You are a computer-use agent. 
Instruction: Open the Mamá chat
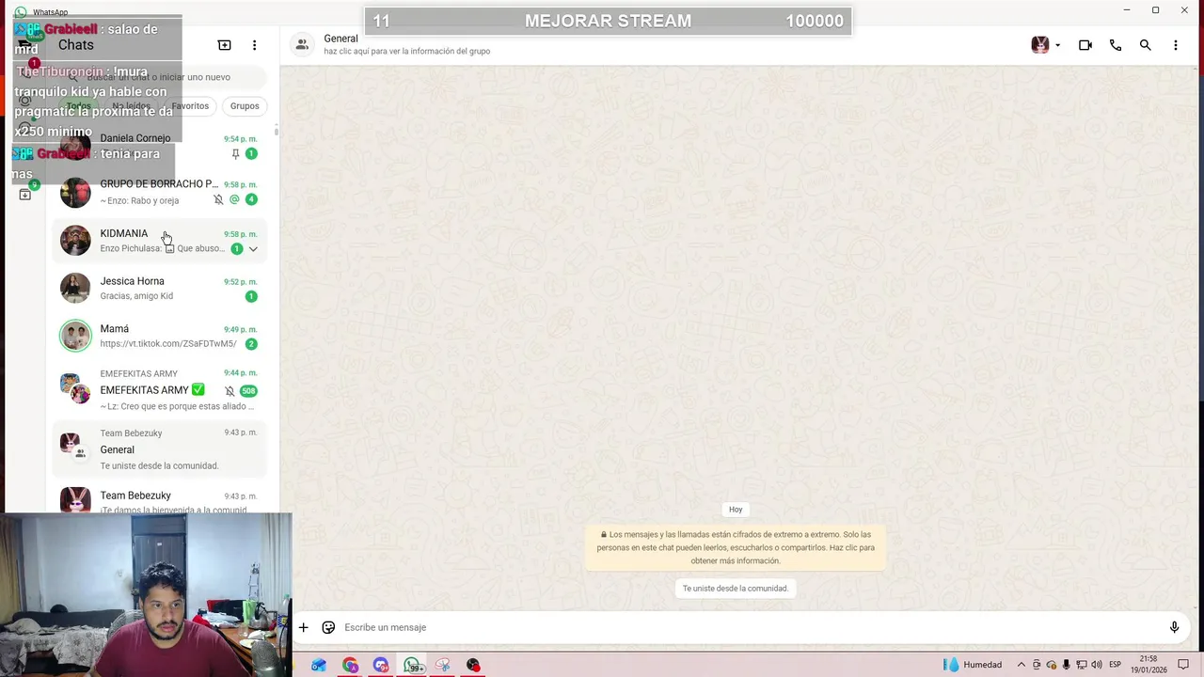click(x=160, y=337)
